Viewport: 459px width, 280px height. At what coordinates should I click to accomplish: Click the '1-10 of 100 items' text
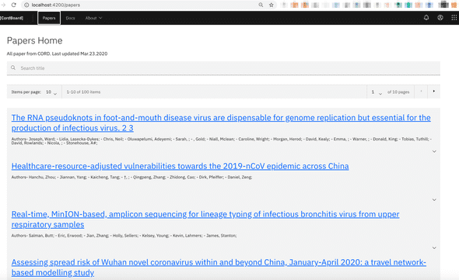[x=83, y=92]
